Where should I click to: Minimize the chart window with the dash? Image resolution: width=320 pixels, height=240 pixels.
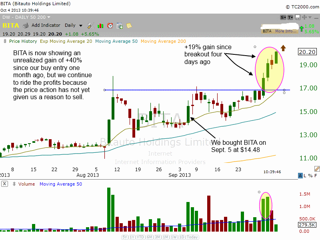pos(316,18)
